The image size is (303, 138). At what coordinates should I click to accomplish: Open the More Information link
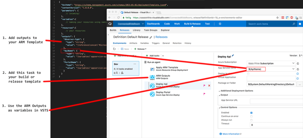tap(231, 134)
